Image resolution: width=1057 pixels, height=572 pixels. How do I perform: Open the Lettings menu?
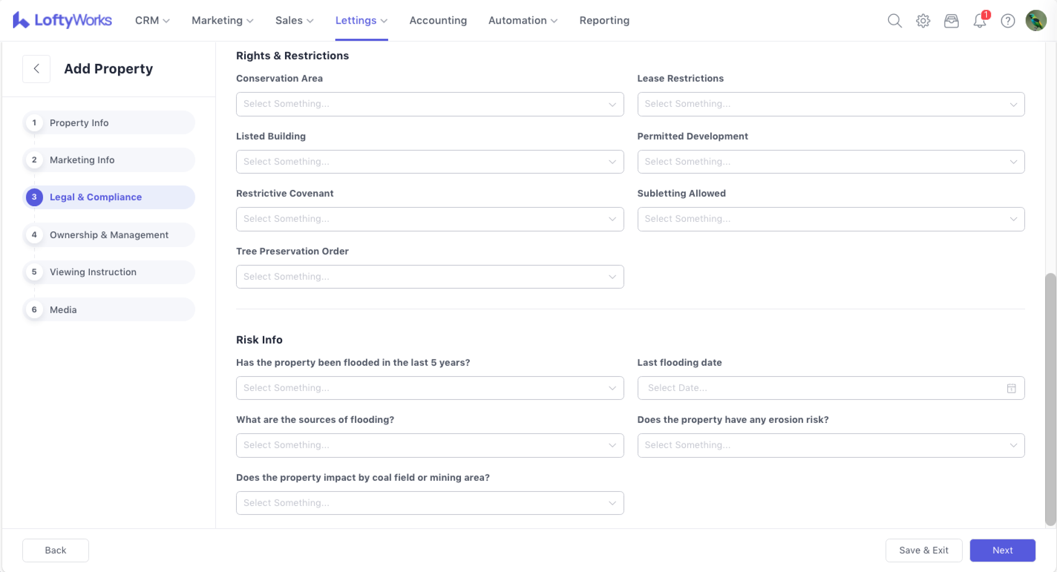pyautogui.click(x=361, y=20)
